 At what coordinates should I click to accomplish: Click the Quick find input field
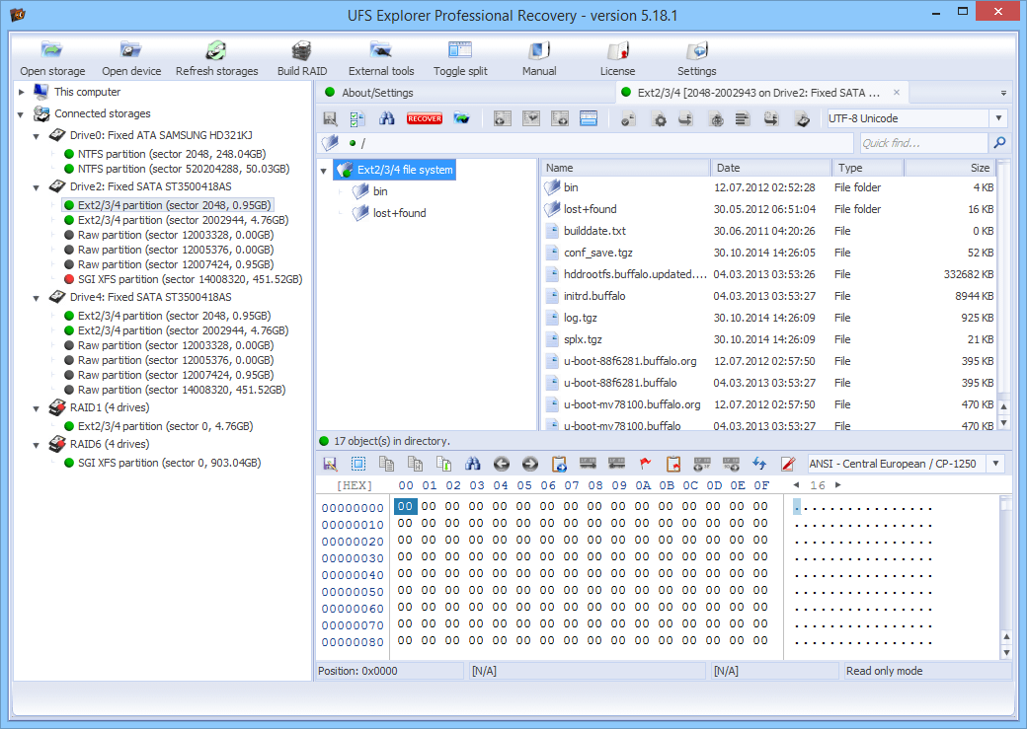click(922, 144)
